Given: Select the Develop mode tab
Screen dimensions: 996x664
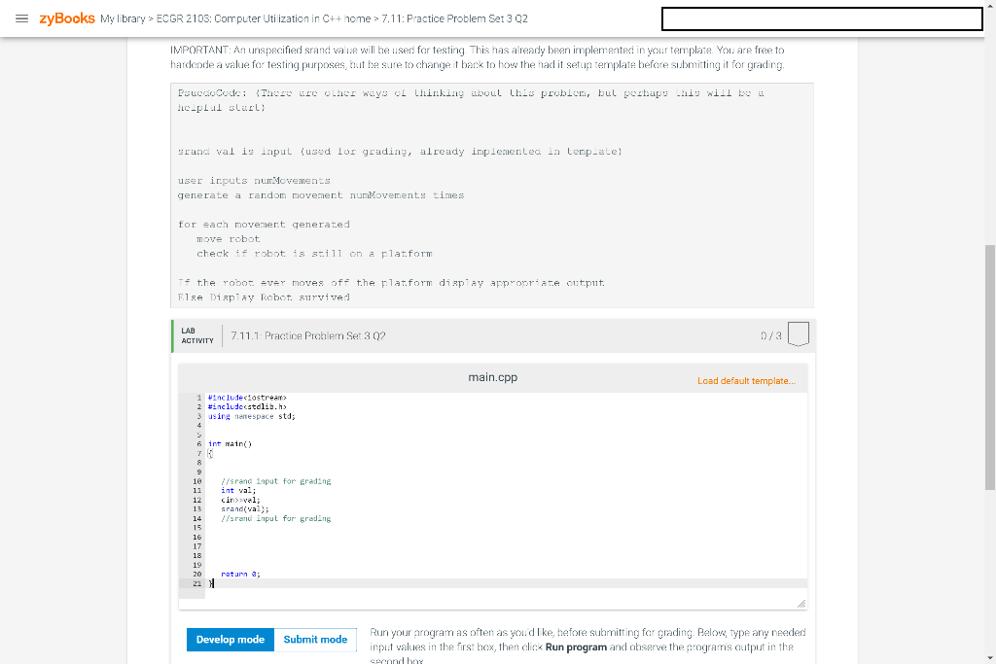Looking at the screenshot, I should point(230,640).
